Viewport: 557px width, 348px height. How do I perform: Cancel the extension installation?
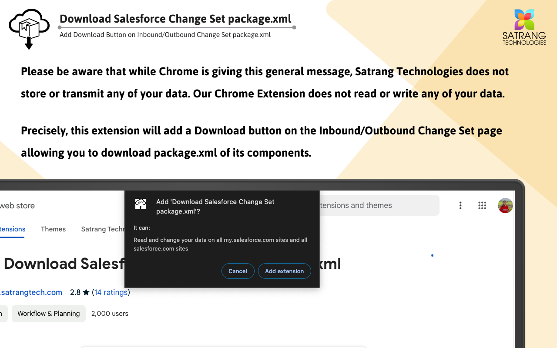pyautogui.click(x=238, y=271)
